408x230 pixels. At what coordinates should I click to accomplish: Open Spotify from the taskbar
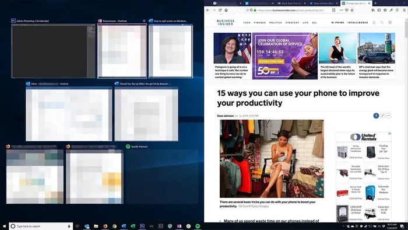(x=198, y=226)
